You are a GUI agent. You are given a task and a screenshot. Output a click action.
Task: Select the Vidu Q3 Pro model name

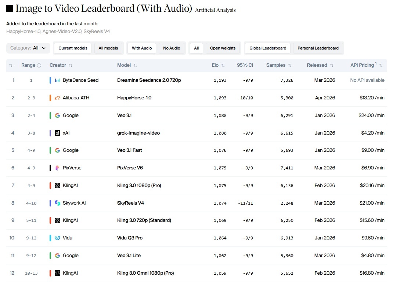(130, 238)
